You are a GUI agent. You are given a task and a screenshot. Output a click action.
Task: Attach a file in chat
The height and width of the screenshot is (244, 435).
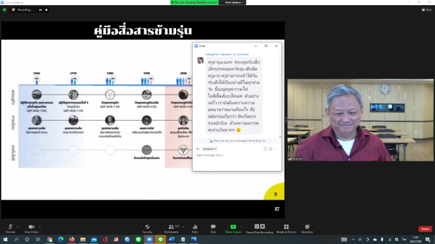click(265, 149)
